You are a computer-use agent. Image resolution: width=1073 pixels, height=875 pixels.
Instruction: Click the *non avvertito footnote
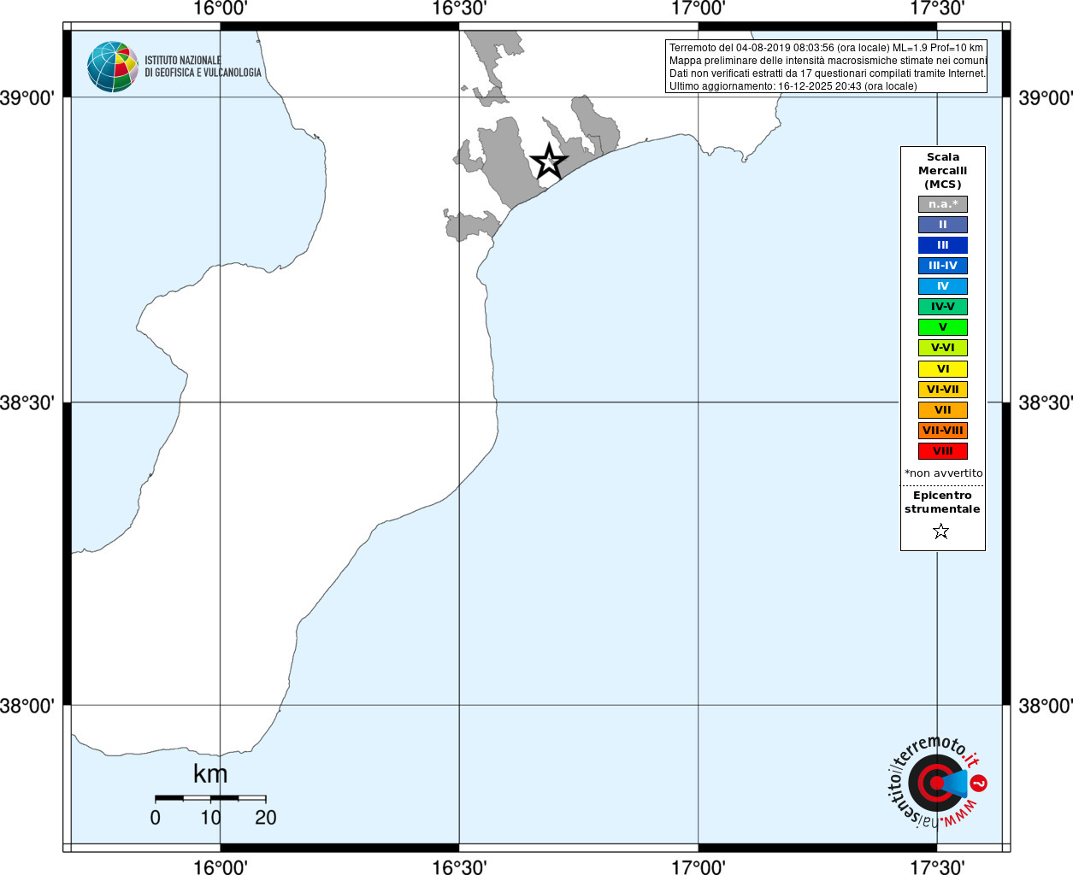(x=944, y=473)
